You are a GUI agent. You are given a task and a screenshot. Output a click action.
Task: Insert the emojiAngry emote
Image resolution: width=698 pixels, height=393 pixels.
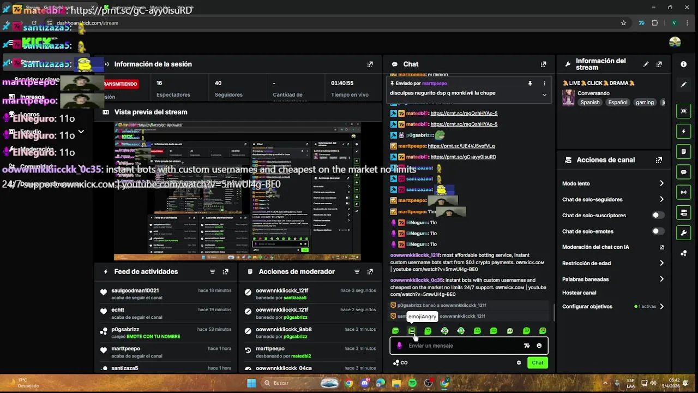point(412,331)
